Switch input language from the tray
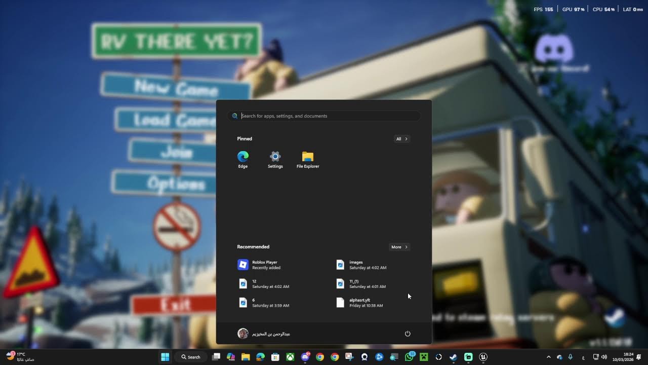The width and height of the screenshot is (648, 365). (583, 357)
